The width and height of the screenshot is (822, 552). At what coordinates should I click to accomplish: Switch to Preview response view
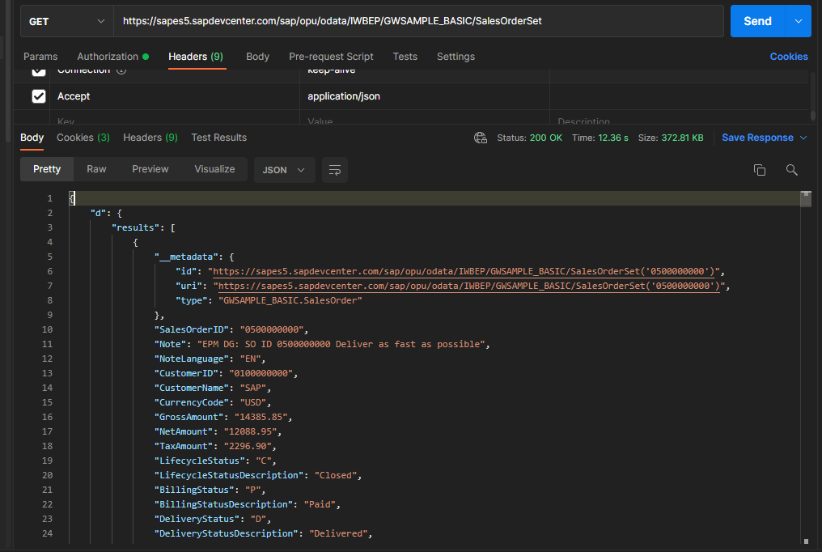pos(150,169)
